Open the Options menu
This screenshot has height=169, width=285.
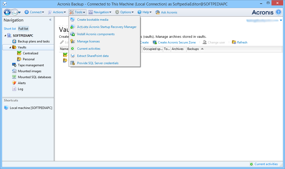point(124,12)
